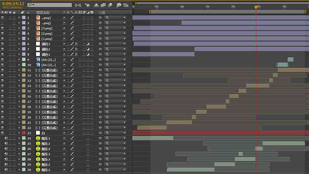Hide layer 6 调色3 using eye icon
This screenshot has width=309, height=174.
(x=2, y=44)
